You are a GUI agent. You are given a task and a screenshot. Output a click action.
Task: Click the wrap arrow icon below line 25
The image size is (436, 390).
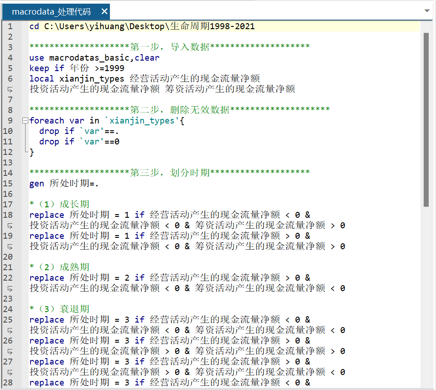(10, 331)
